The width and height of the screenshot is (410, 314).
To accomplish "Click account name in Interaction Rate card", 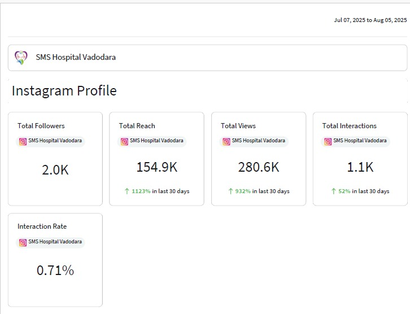I will point(55,242).
